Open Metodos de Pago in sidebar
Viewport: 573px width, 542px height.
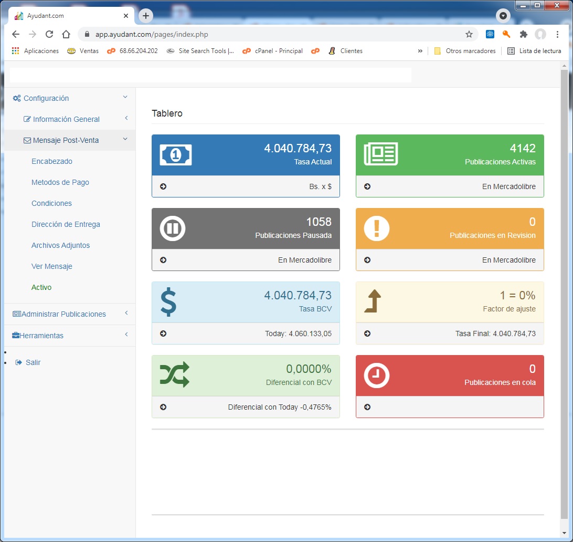(60, 182)
